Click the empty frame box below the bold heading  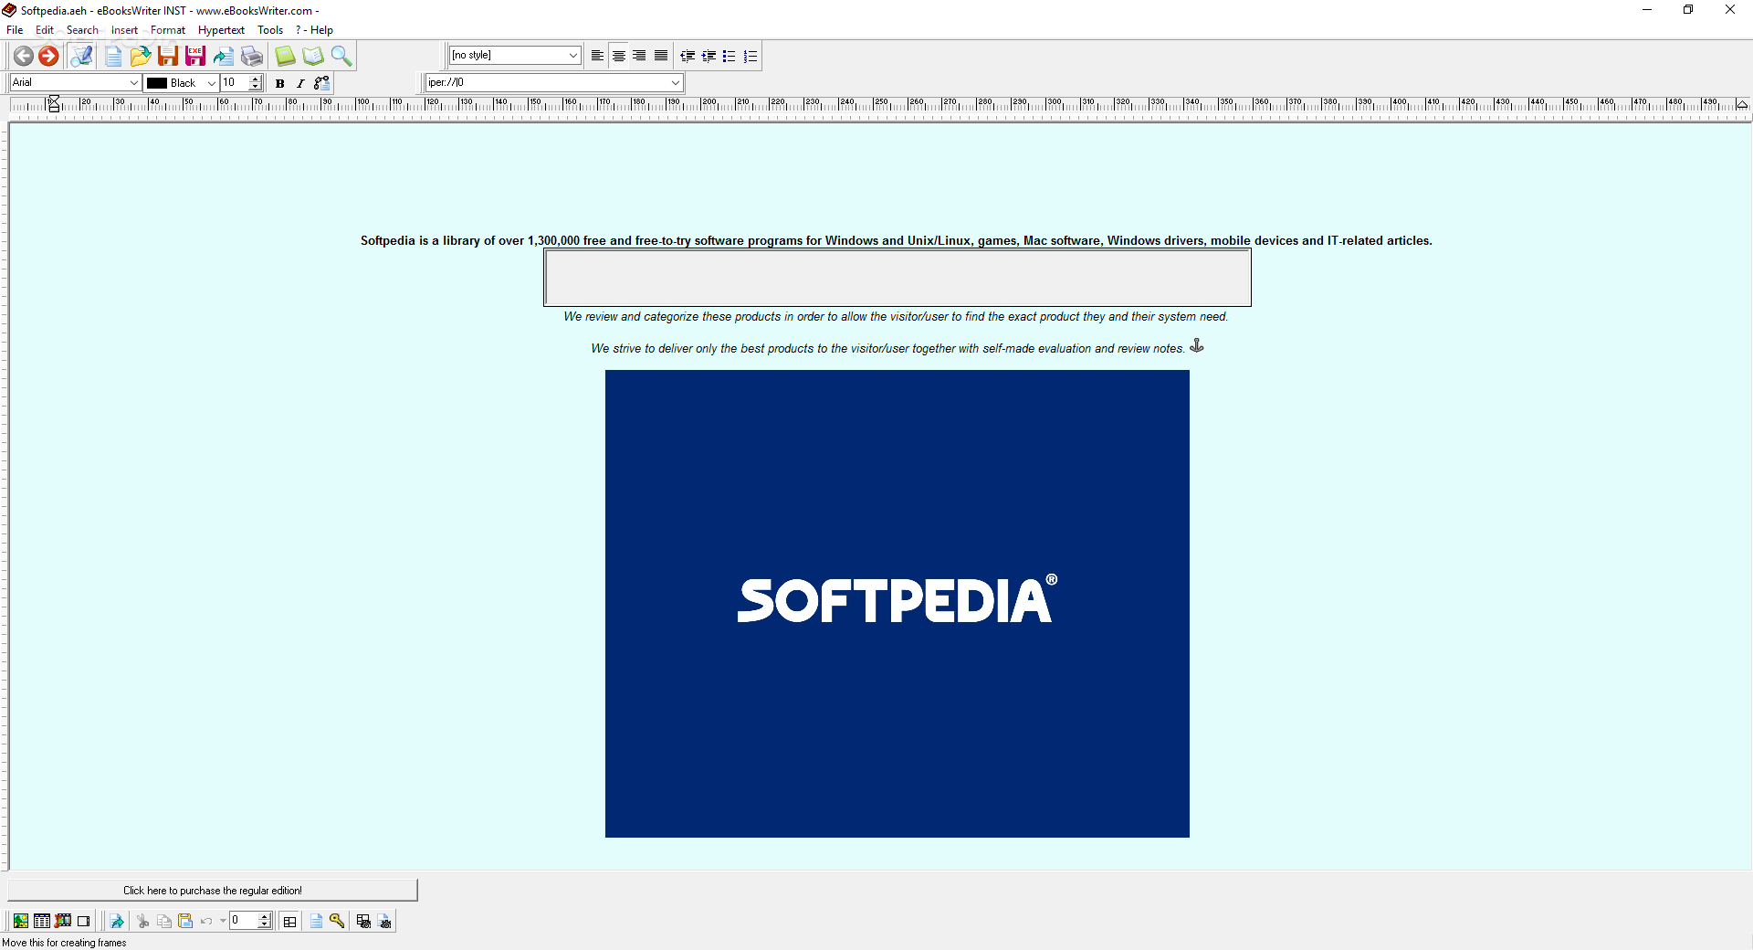tap(897, 278)
